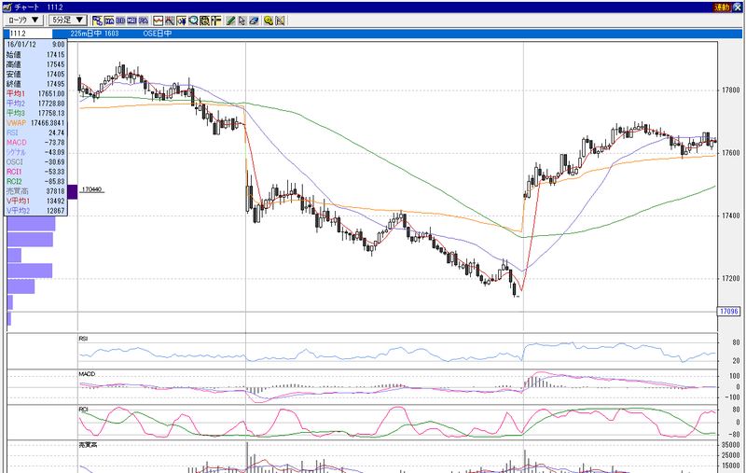Click the 高値 17545 row
This screenshot has width=746, height=473.
pos(35,64)
